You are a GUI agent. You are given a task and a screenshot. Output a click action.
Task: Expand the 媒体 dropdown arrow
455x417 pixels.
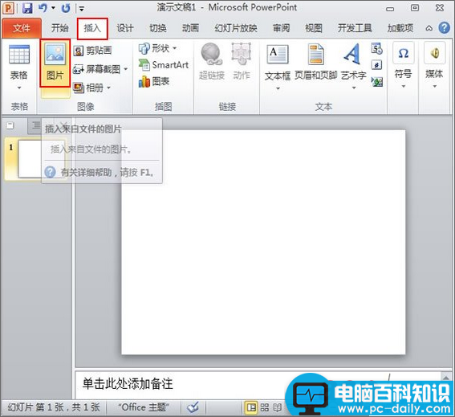434,86
